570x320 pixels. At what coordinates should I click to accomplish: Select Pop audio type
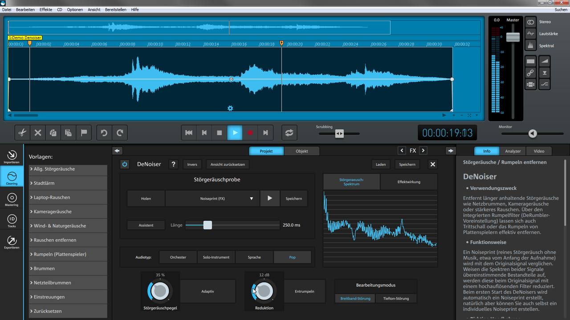292,257
